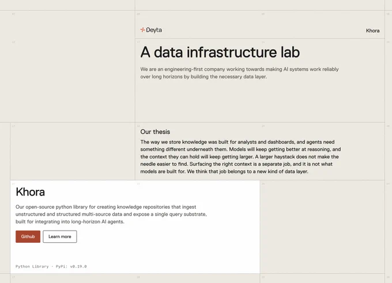The width and height of the screenshot is (392, 283).
Task: Click the large Khora card heading
Action: click(x=30, y=192)
